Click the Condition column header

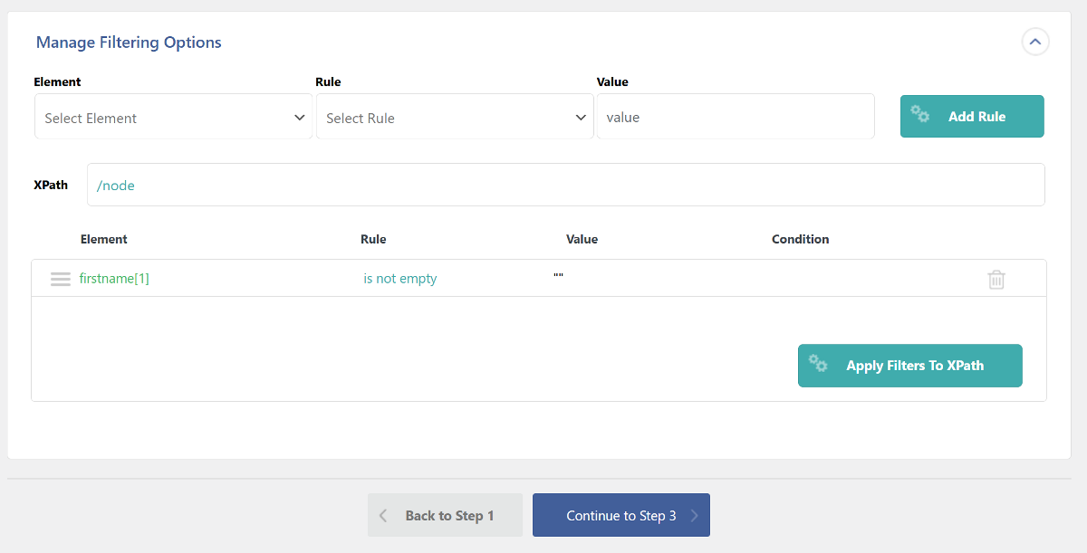[801, 240]
